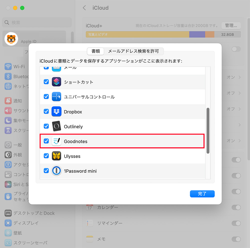Click the Ulysses label text

click(72, 156)
